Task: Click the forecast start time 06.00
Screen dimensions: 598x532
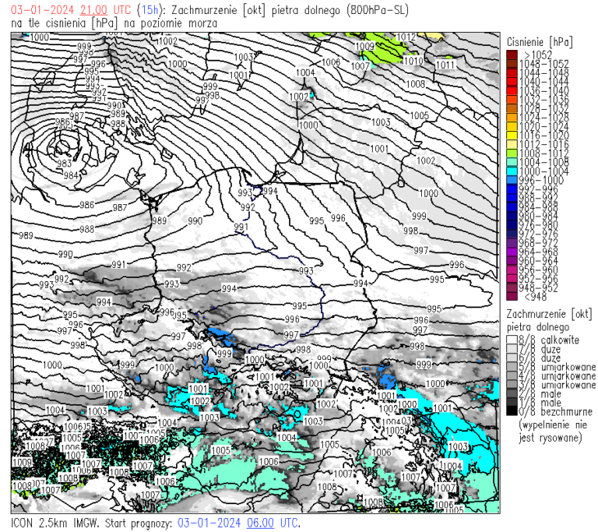Action: click(x=260, y=523)
